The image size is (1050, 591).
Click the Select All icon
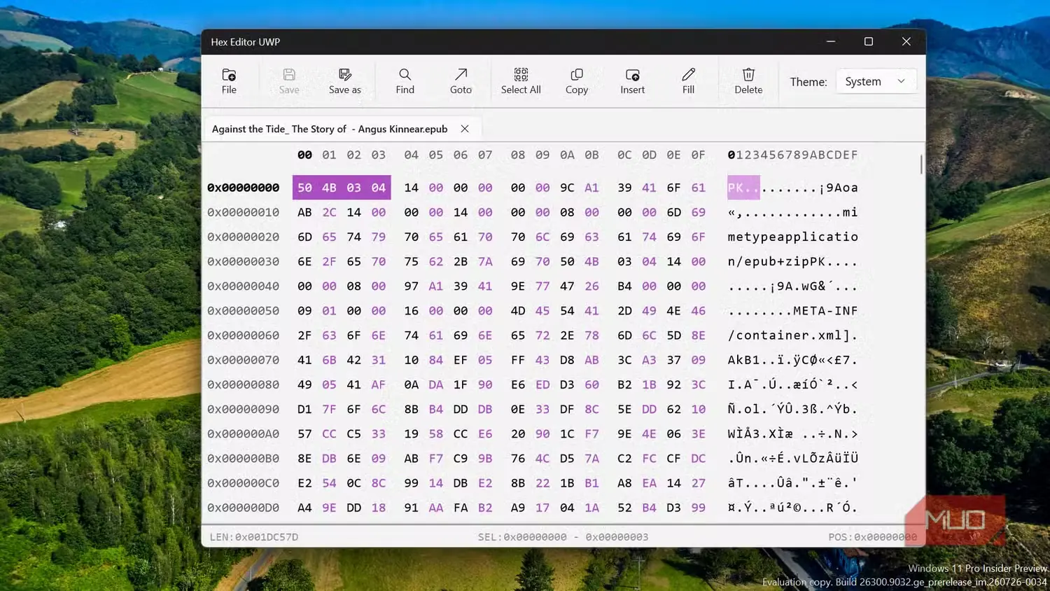[x=521, y=81]
